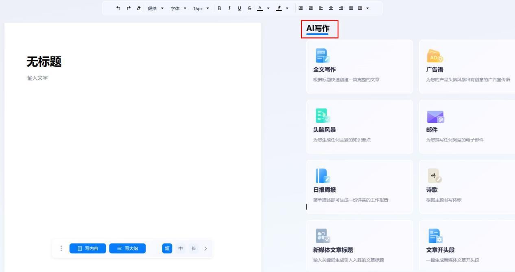Expand the font color picker arrow
The height and width of the screenshot is (272, 515).
pos(268,8)
